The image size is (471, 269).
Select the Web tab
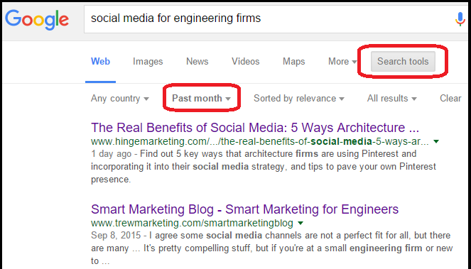point(100,62)
